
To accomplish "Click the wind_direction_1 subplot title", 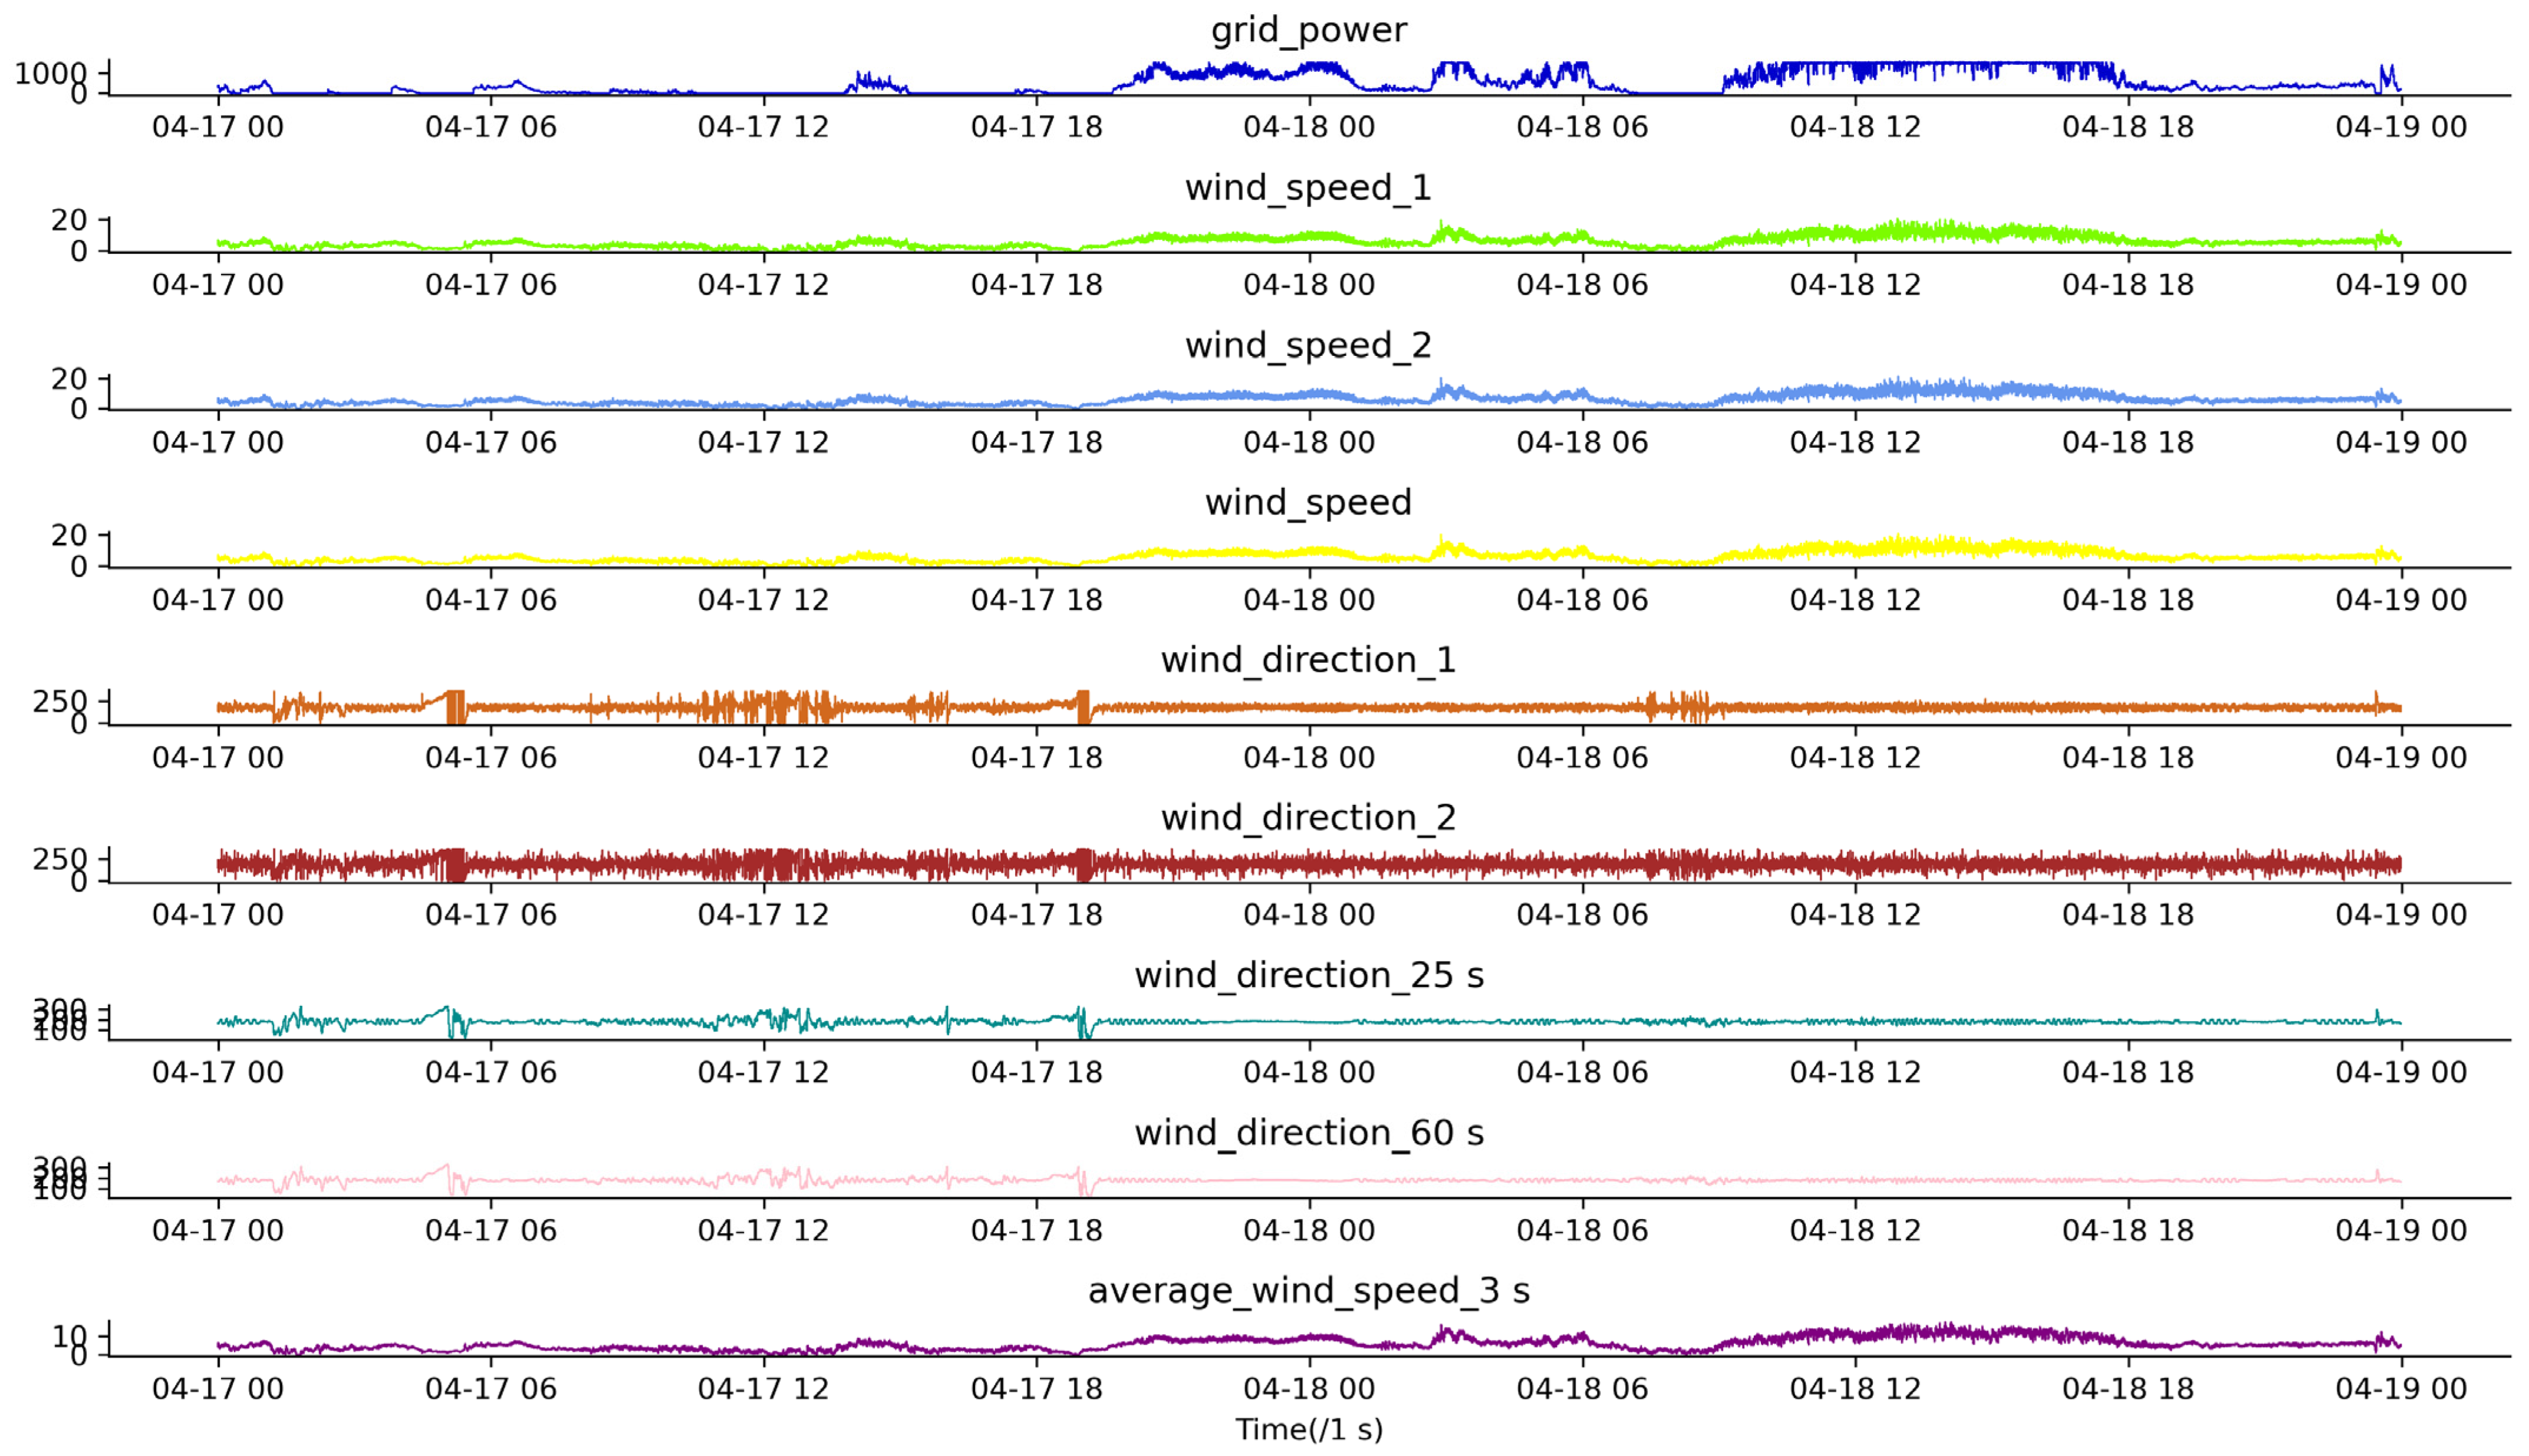I will click(1308, 660).
